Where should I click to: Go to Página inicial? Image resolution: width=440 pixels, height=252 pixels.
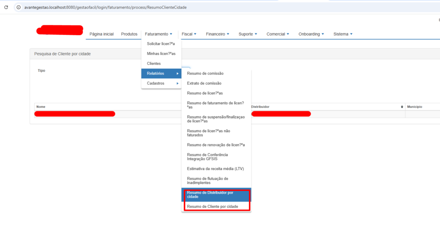101,34
